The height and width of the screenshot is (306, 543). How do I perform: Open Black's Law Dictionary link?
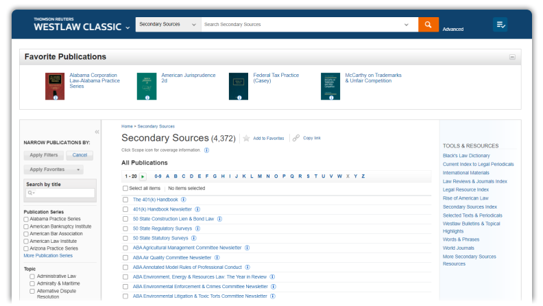466,156
